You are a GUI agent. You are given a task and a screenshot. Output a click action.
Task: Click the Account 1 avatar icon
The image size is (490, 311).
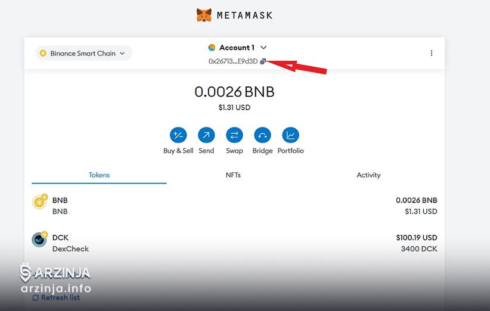coord(212,48)
